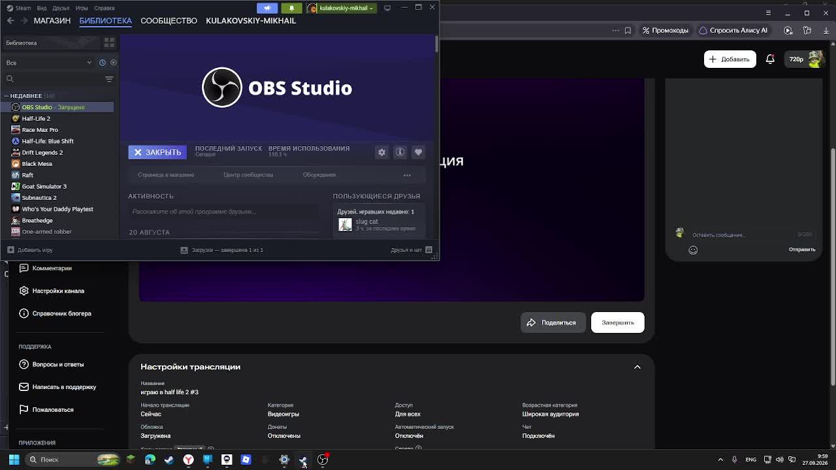Show OBS Studio info panel in Steam
836x470 pixels.
(400, 152)
